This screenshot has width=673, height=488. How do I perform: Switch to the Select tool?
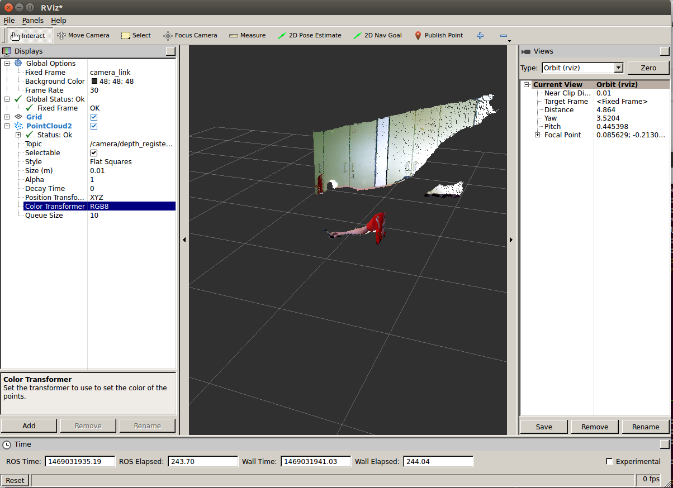136,35
